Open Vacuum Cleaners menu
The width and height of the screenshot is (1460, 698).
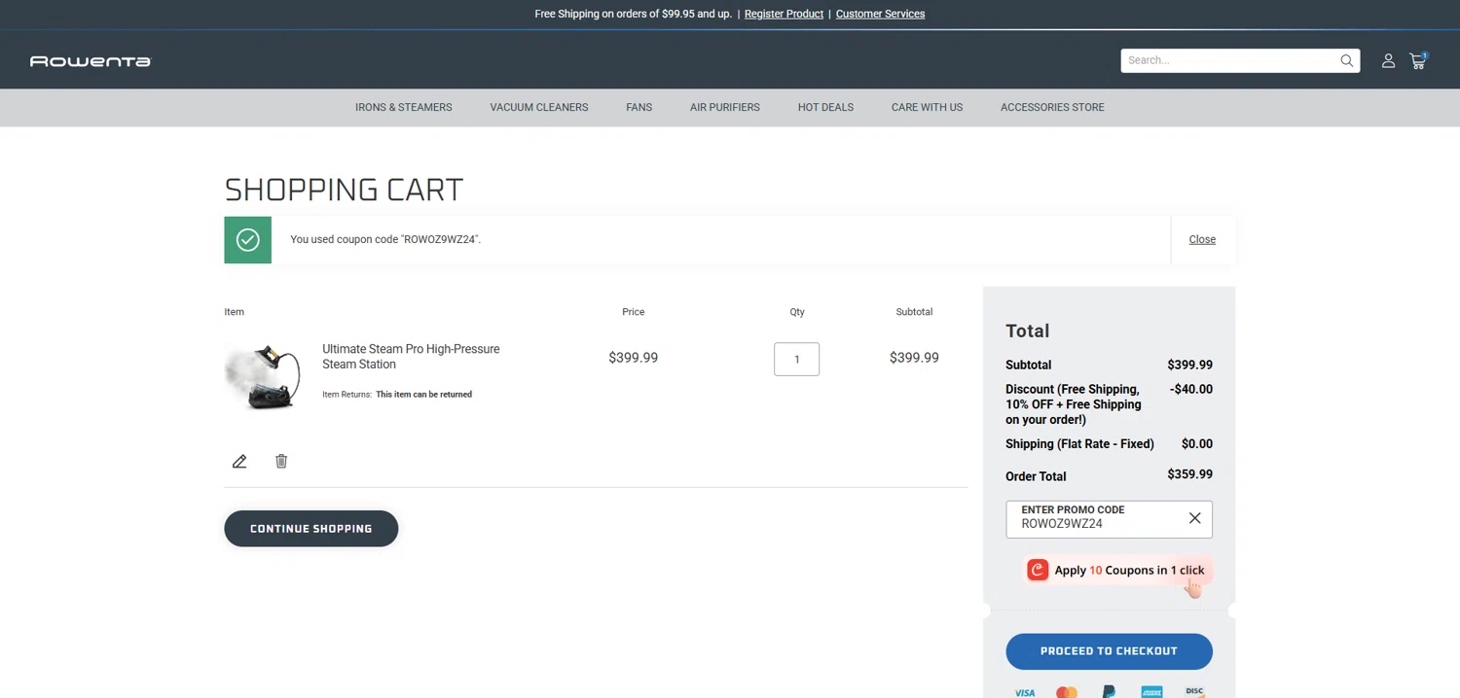tap(539, 107)
